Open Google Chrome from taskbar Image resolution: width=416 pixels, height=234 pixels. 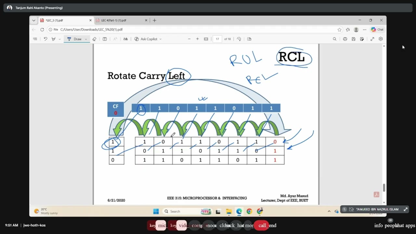point(249,212)
